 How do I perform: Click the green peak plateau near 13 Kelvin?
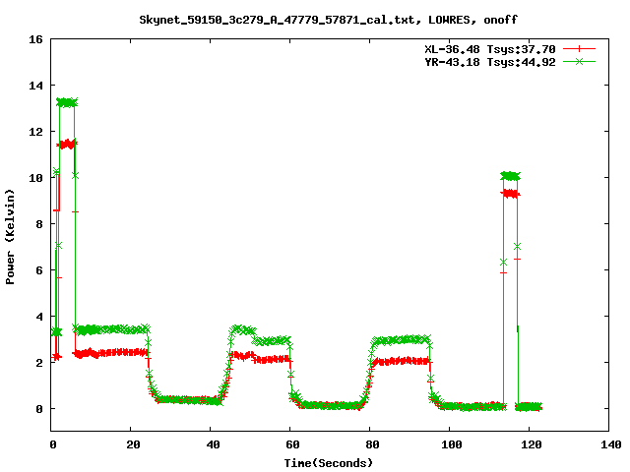click(x=67, y=102)
